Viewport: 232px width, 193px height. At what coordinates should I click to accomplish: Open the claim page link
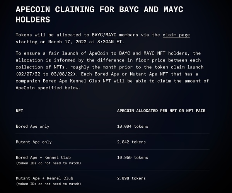coord(176,35)
